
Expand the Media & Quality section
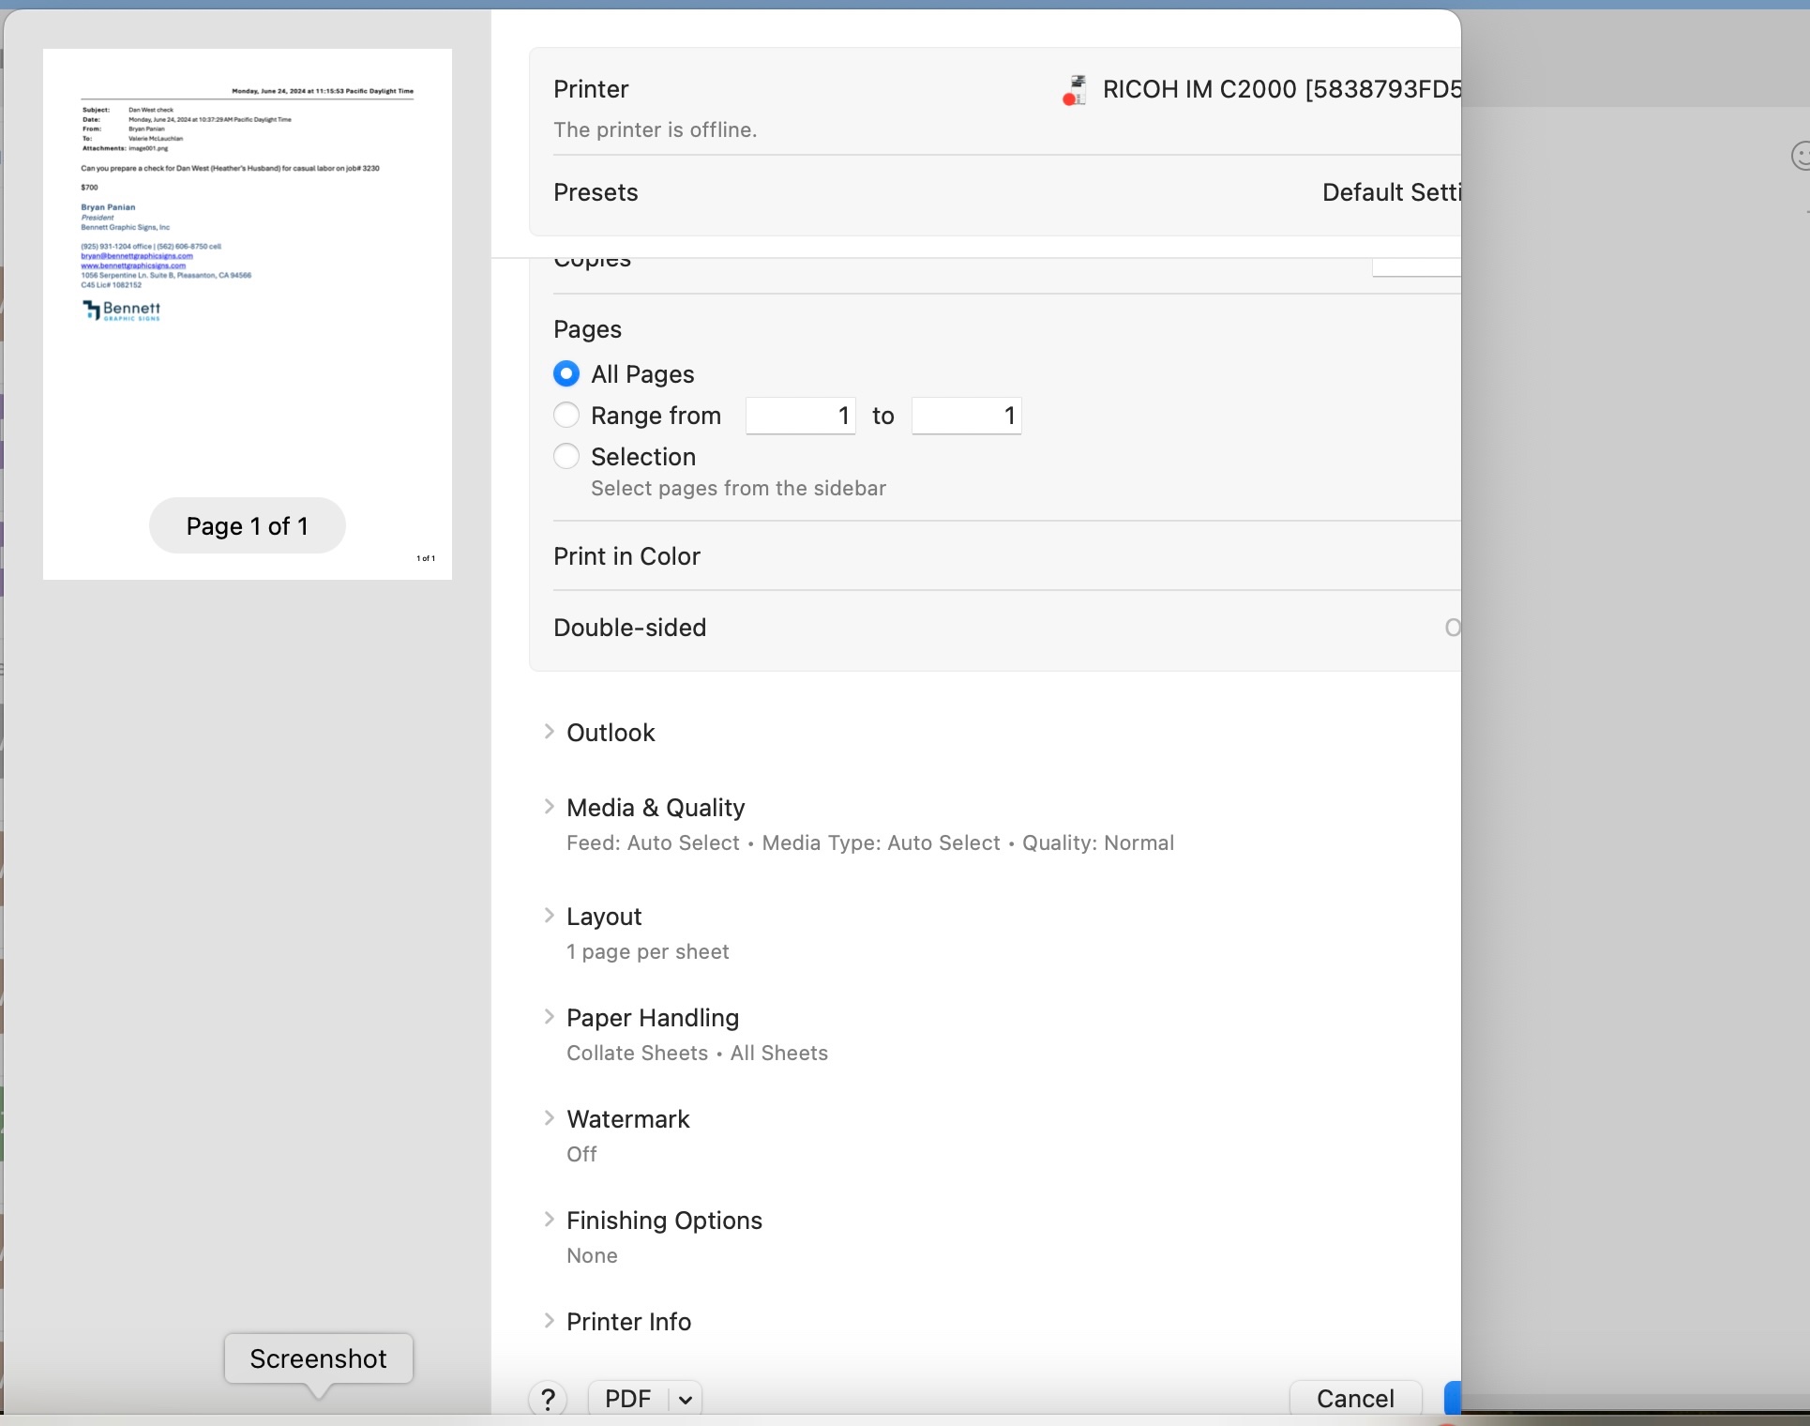(x=550, y=807)
